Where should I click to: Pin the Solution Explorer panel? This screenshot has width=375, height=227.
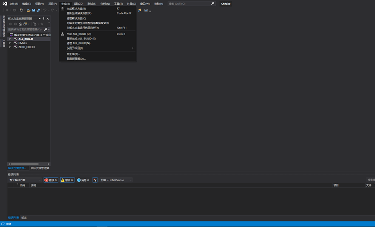point(43,19)
